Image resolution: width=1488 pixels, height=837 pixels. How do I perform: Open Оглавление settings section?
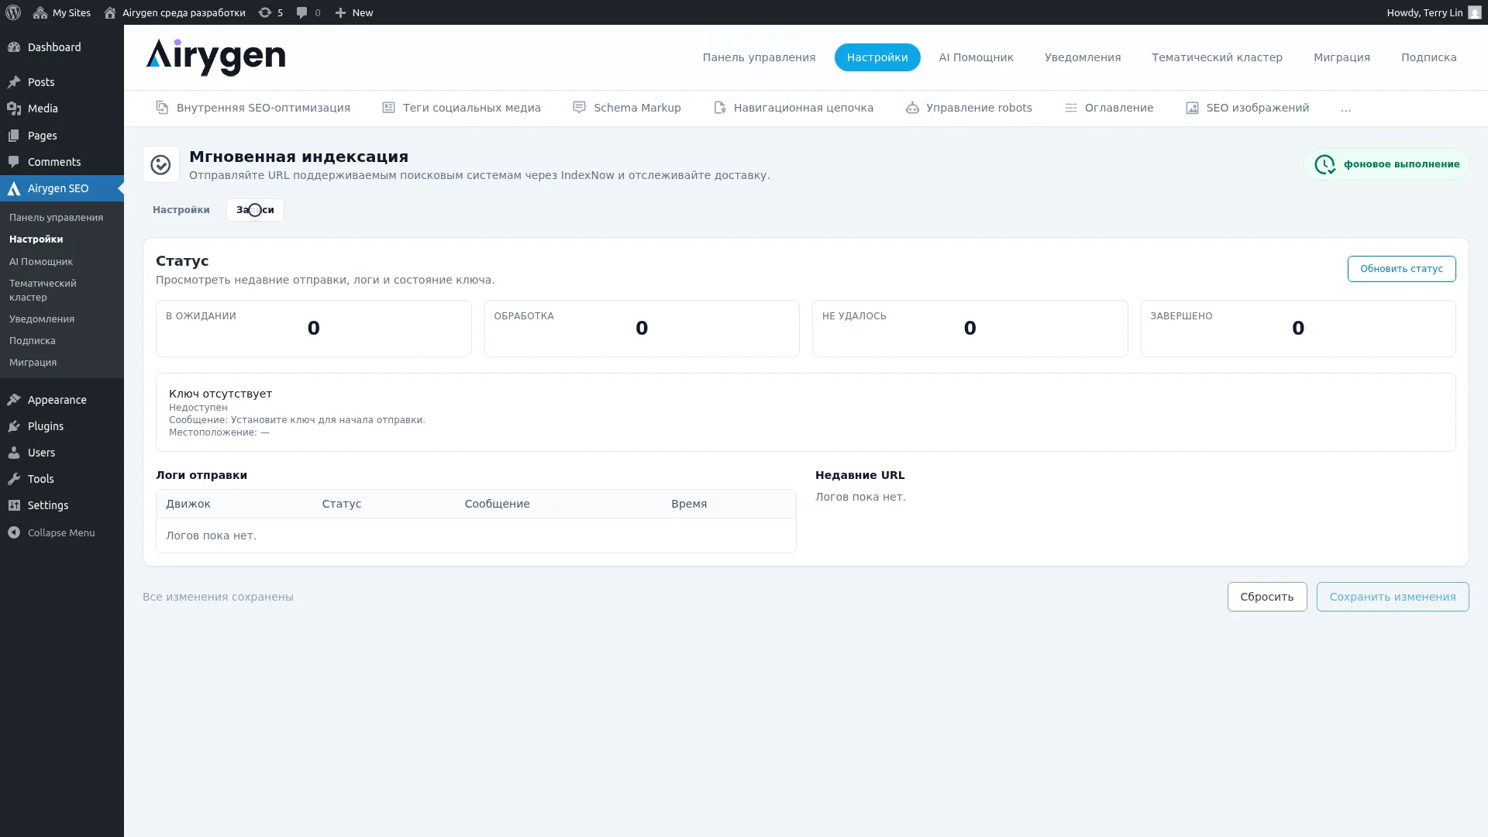[1109, 108]
